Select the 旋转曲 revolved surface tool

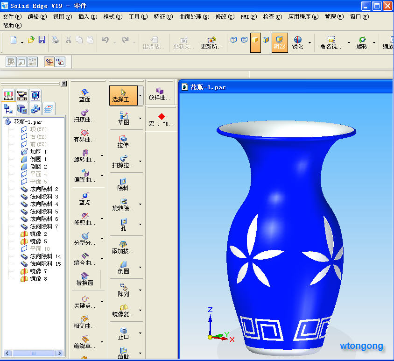click(84, 156)
